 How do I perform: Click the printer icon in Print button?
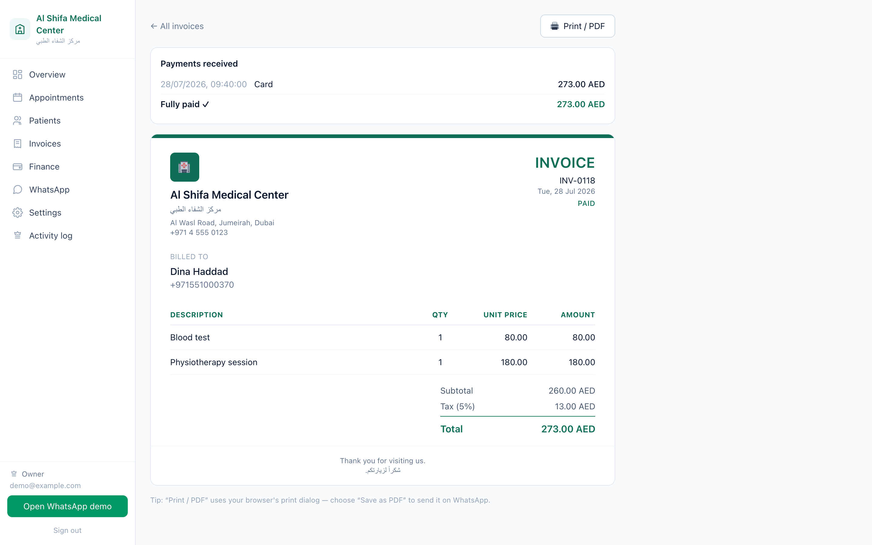click(555, 26)
